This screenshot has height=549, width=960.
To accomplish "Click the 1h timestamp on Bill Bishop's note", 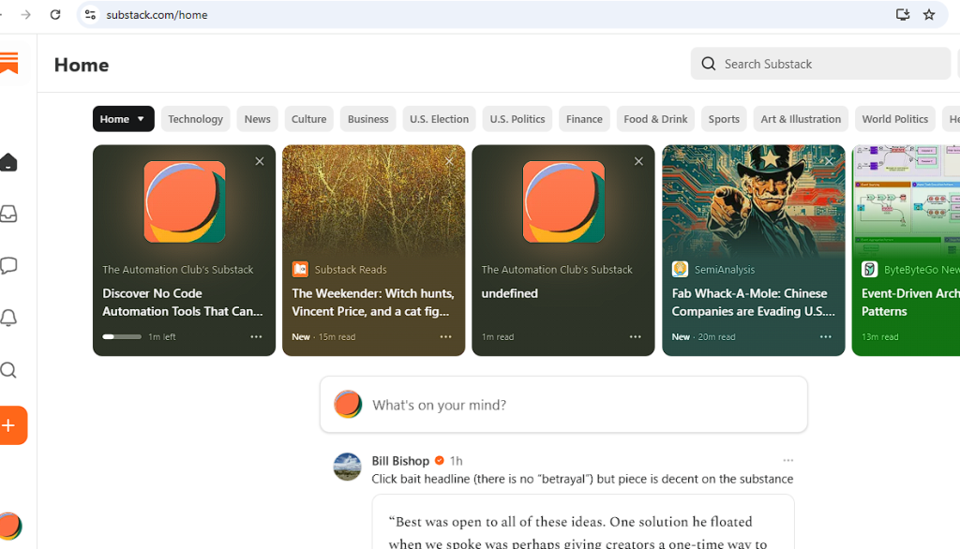I will tap(457, 461).
